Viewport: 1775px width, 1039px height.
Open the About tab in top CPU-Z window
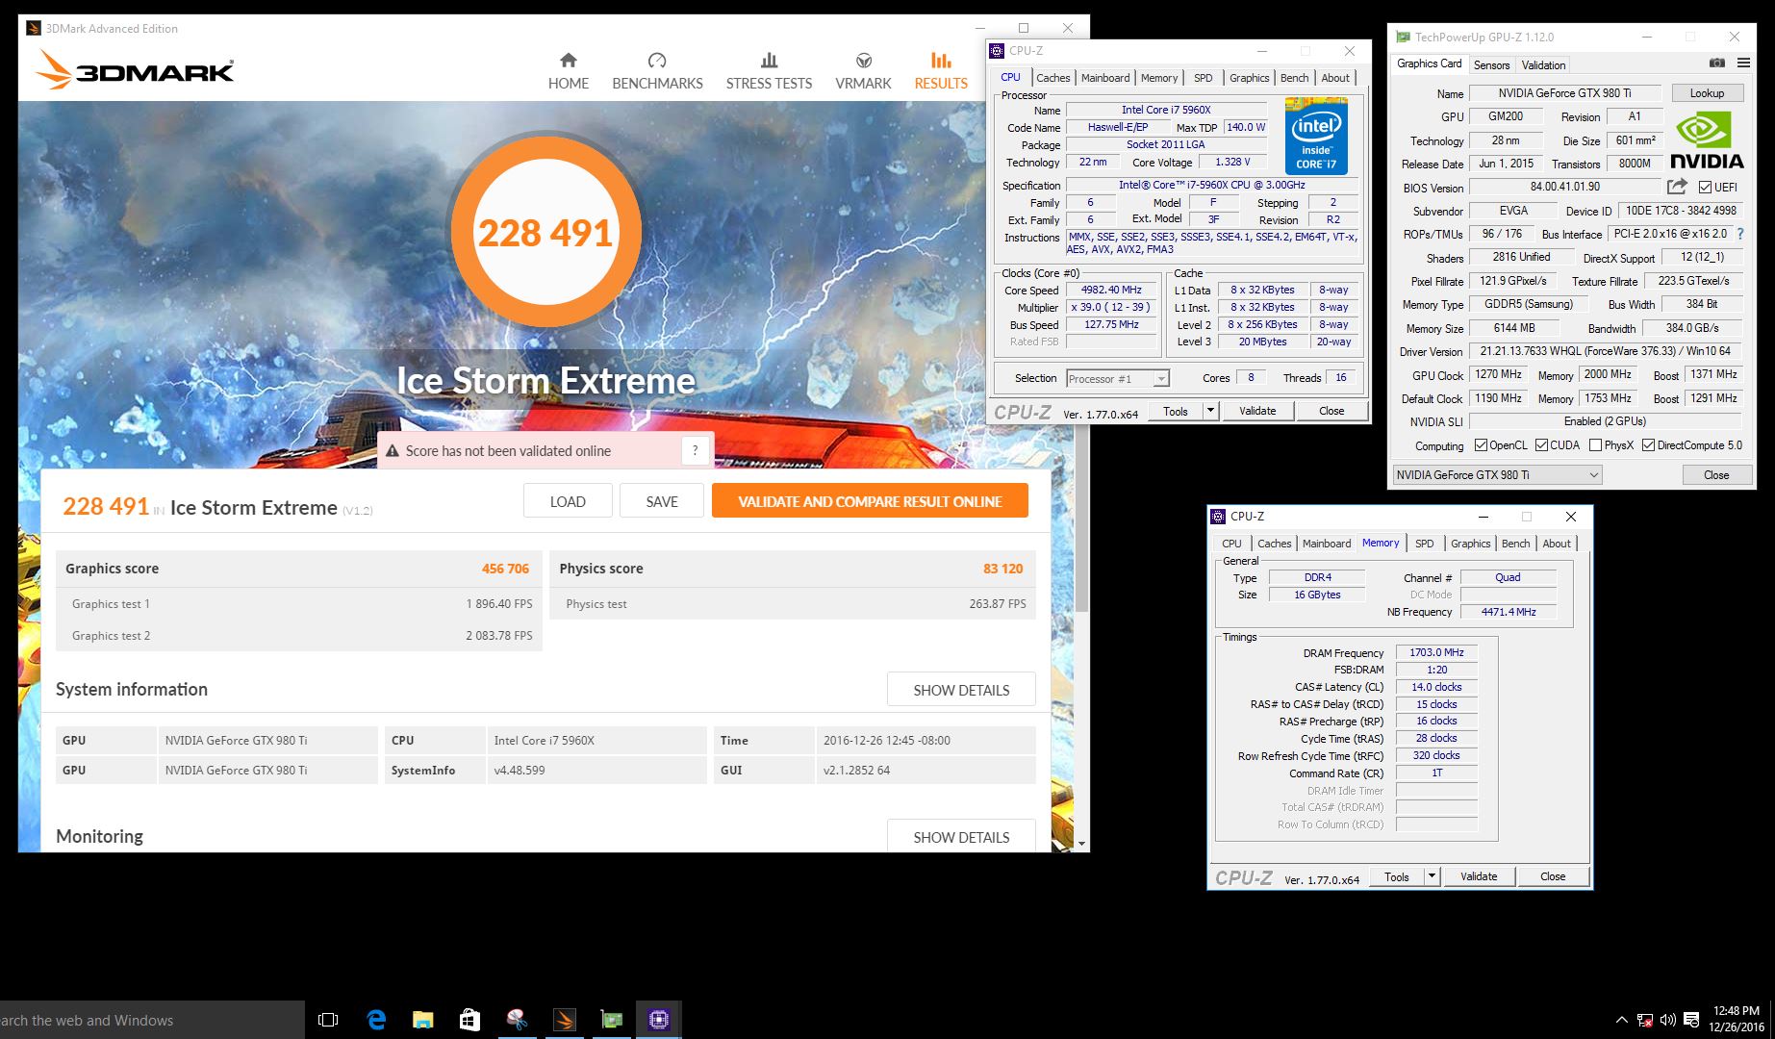coord(1335,78)
